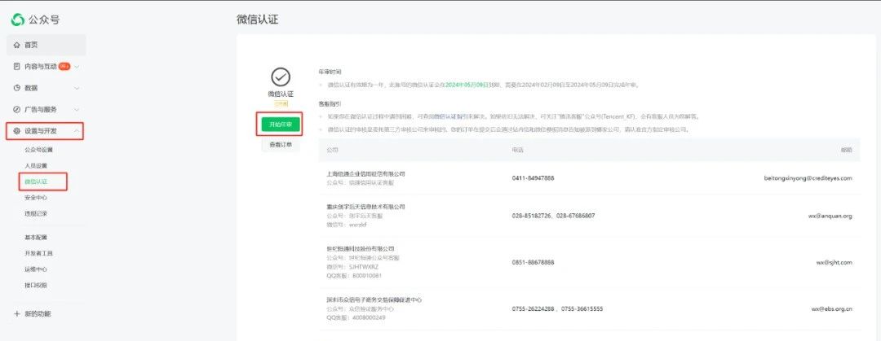Click the 设置与开发 gear icon
Image resolution: width=881 pixels, height=341 pixels.
point(16,130)
